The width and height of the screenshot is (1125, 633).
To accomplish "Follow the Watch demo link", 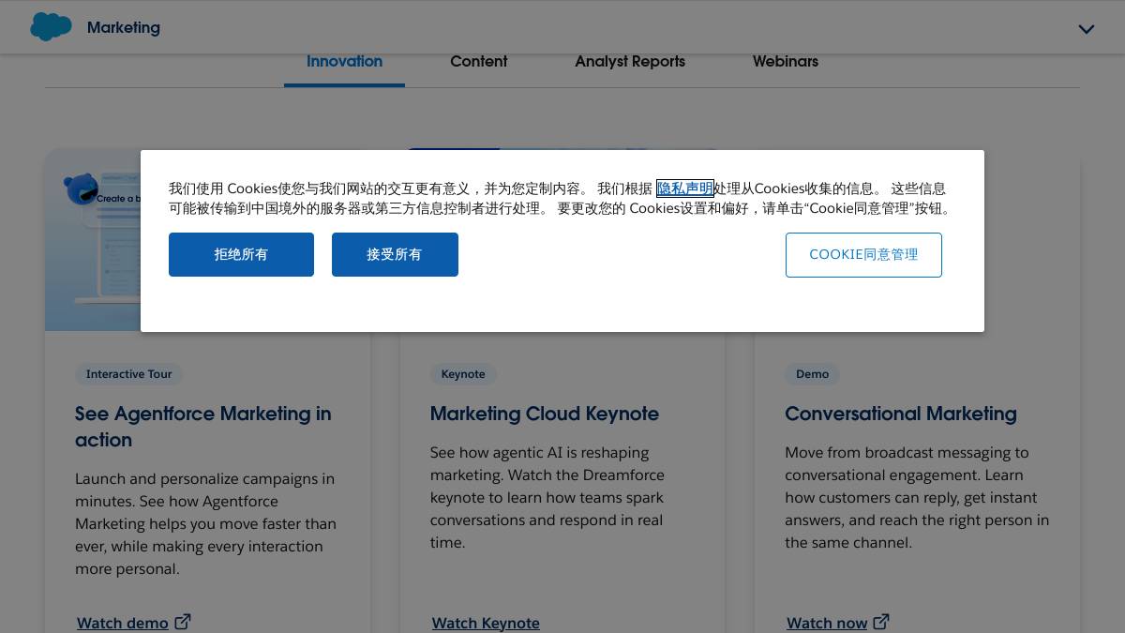I will click(123, 623).
